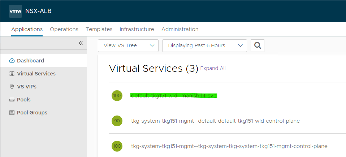Click the Dashboard gauge icon
This screenshot has width=346, height=157.
(x=12, y=61)
